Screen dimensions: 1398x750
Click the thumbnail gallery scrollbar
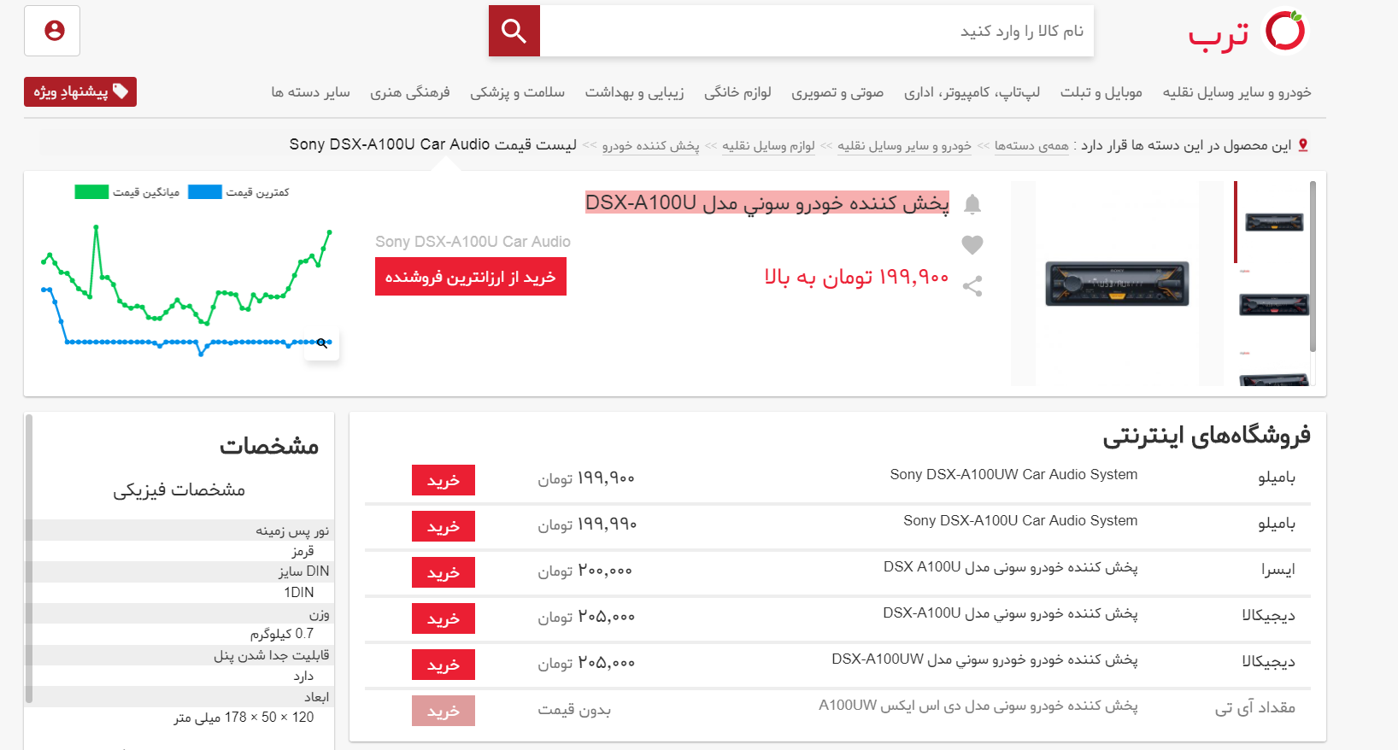1313,267
